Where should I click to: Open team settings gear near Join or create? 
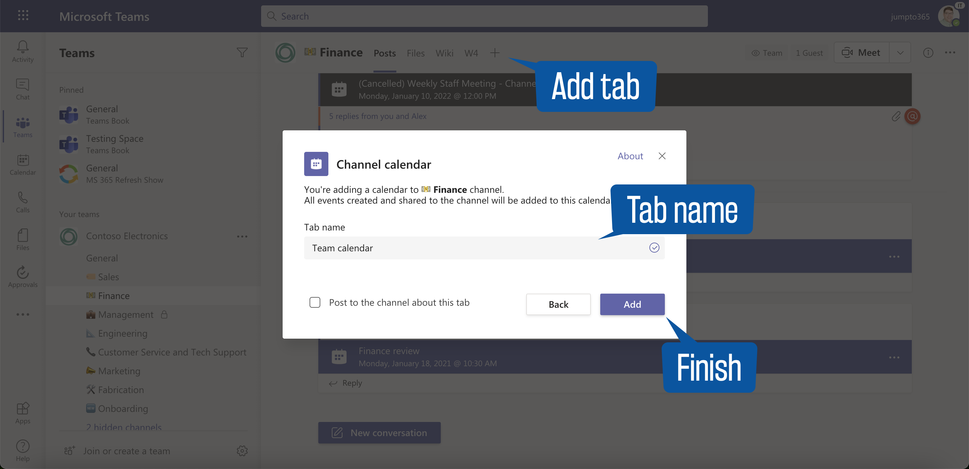(x=242, y=451)
